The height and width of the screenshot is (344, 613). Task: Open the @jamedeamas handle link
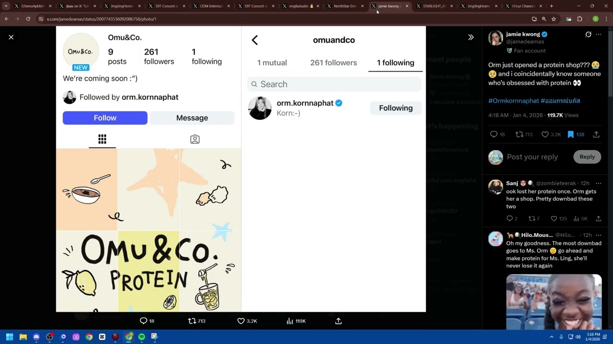[525, 42]
